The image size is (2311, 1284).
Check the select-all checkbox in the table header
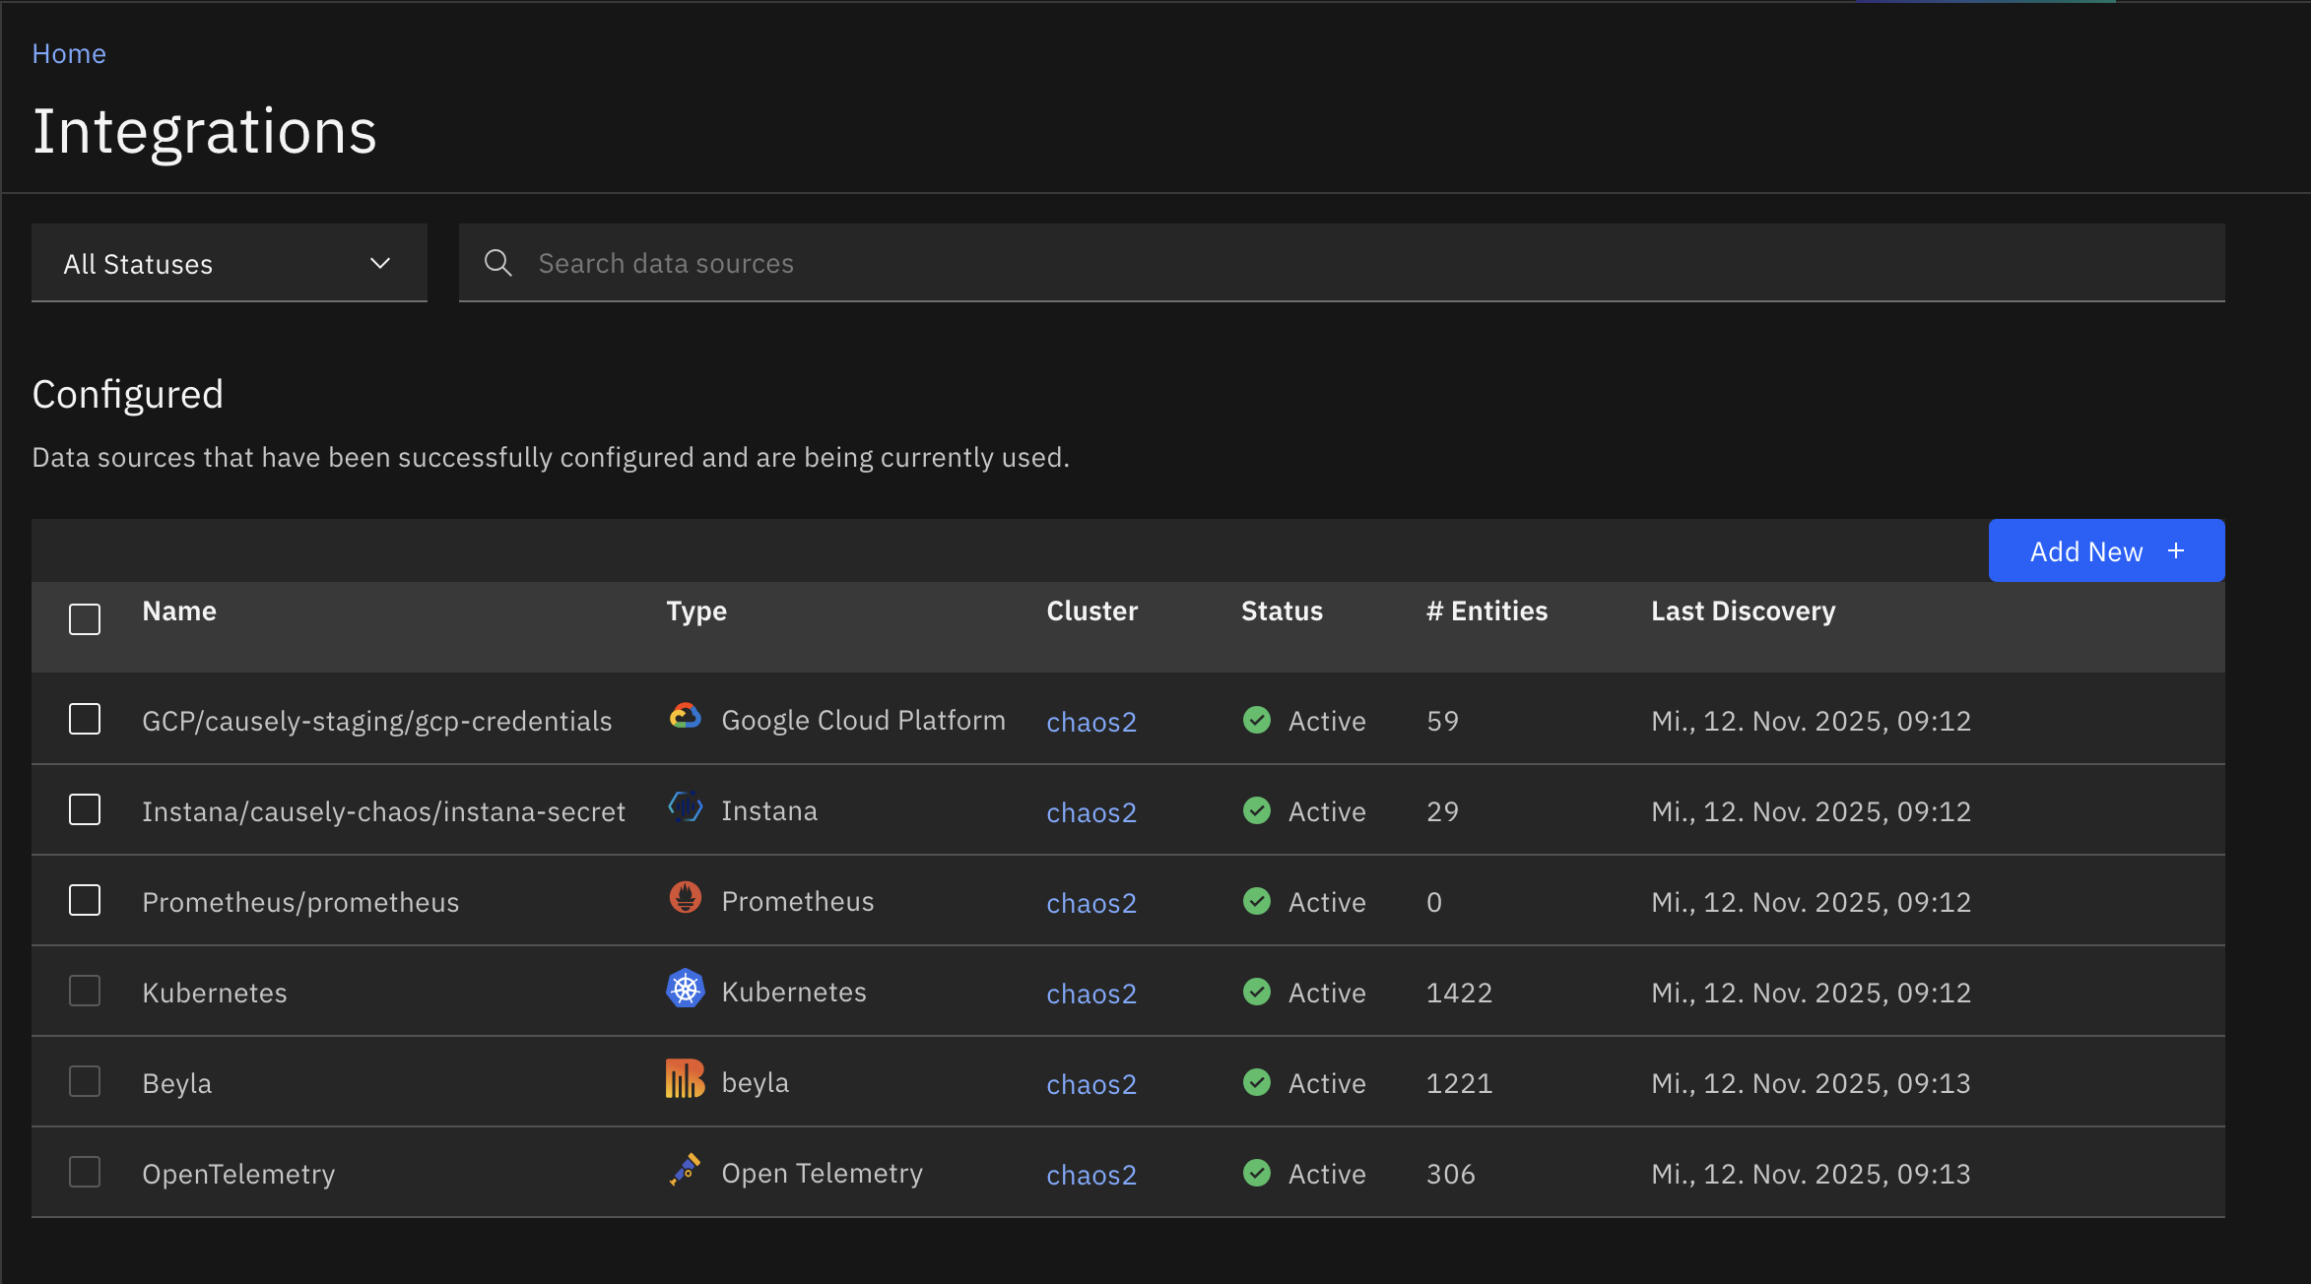(x=85, y=618)
